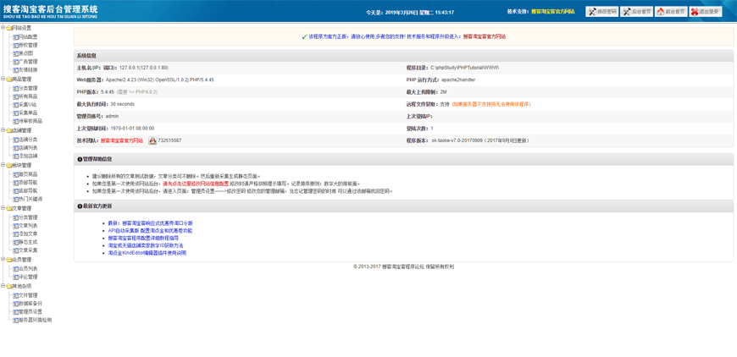The image size is (737, 357).
Task: Click the page icon next to 广告管理
Action: click(x=15, y=62)
